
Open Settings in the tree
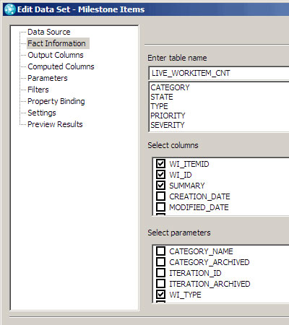[42, 113]
